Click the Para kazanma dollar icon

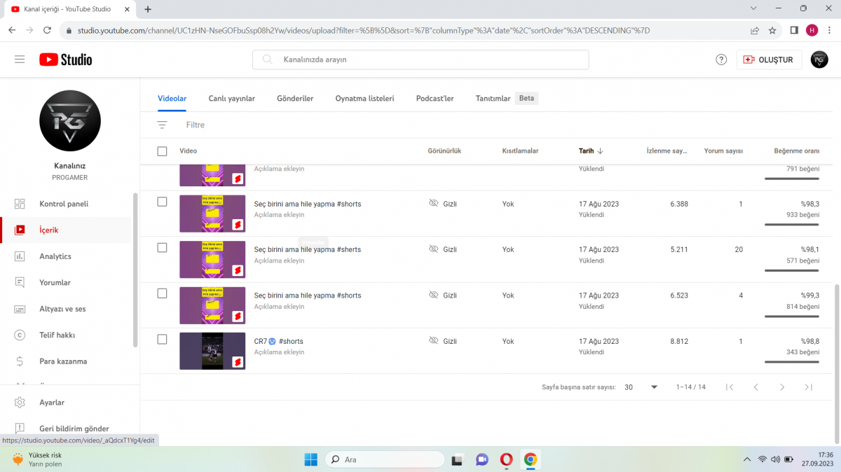pyautogui.click(x=20, y=361)
